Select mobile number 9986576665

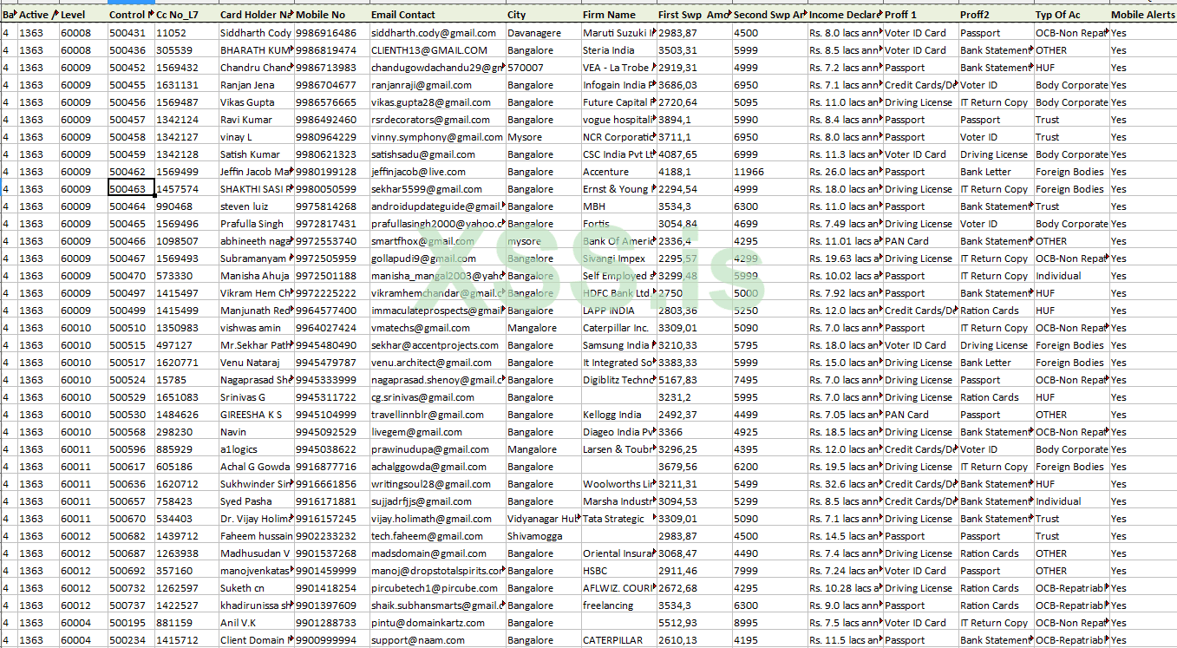point(331,102)
